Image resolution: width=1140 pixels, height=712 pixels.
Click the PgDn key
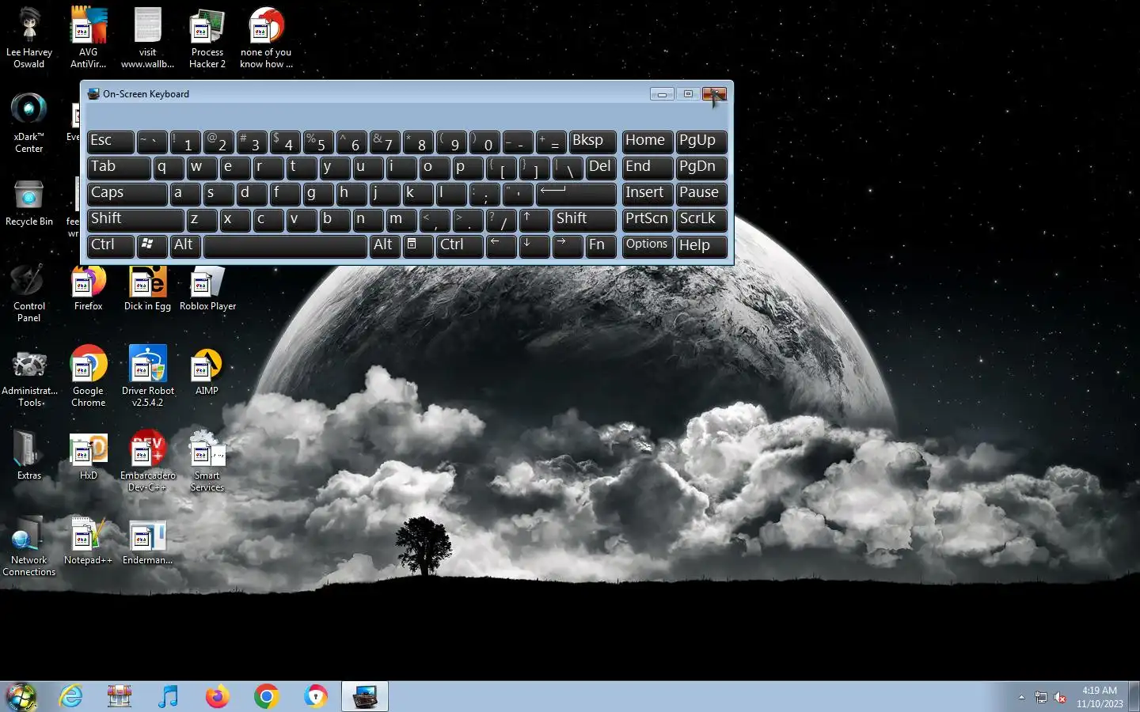coord(701,167)
